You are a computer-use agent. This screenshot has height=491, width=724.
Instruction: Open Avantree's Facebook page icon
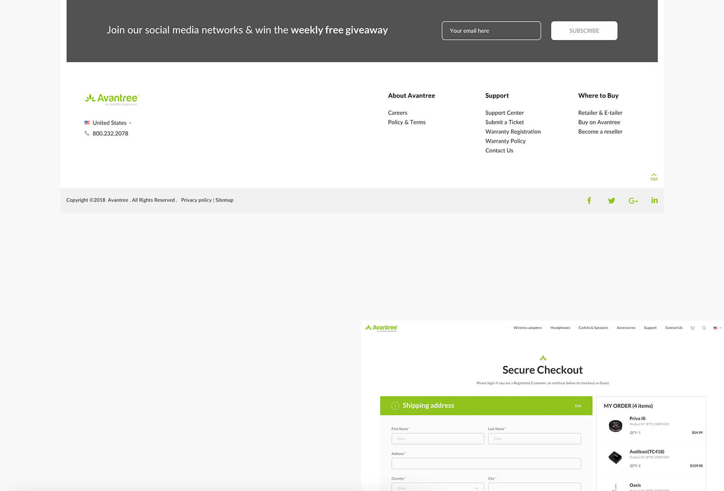pyautogui.click(x=589, y=200)
